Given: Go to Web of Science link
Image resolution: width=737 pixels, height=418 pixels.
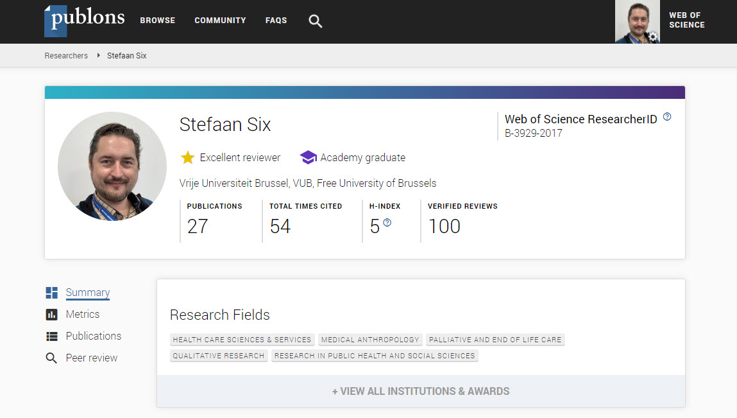Looking at the screenshot, I should [687, 21].
